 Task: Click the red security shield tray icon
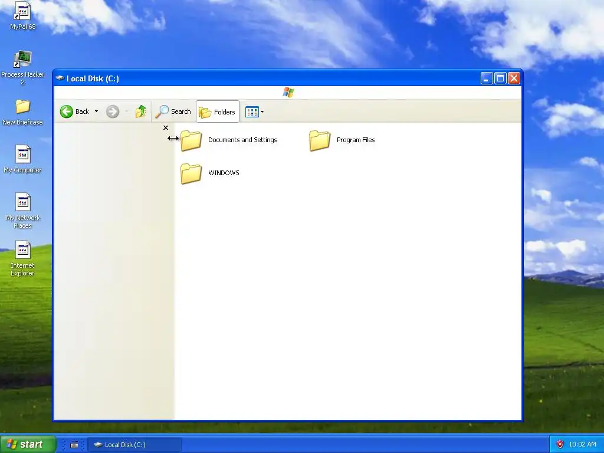click(560, 444)
